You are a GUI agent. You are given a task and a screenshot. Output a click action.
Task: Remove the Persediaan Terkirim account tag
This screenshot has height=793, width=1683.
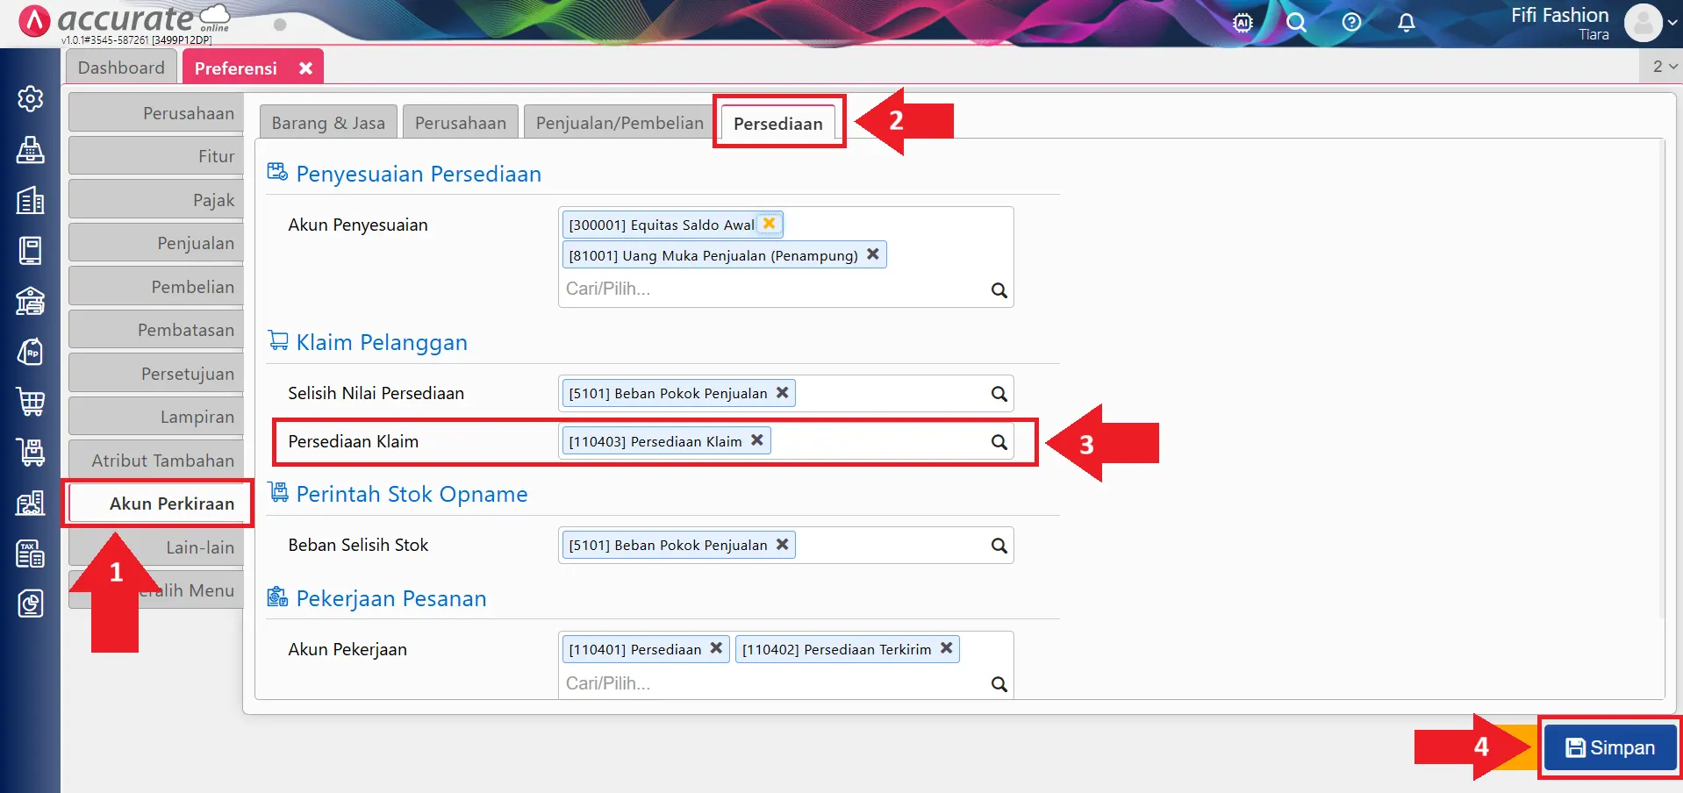946,648
